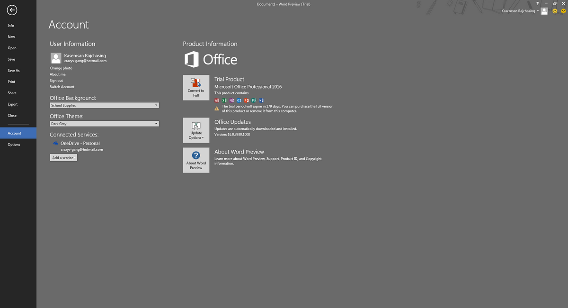Click the profile picture in title bar
The width and height of the screenshot is (568, 308).
544,11
